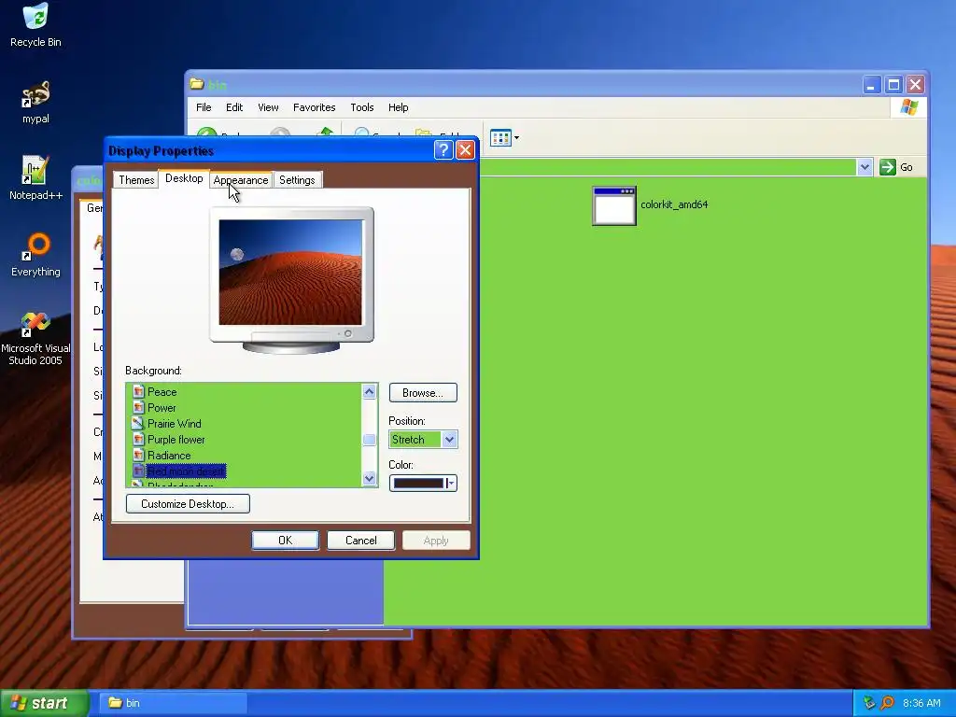
Task: Select the Peace background icon in list
Action: point(138,391)
